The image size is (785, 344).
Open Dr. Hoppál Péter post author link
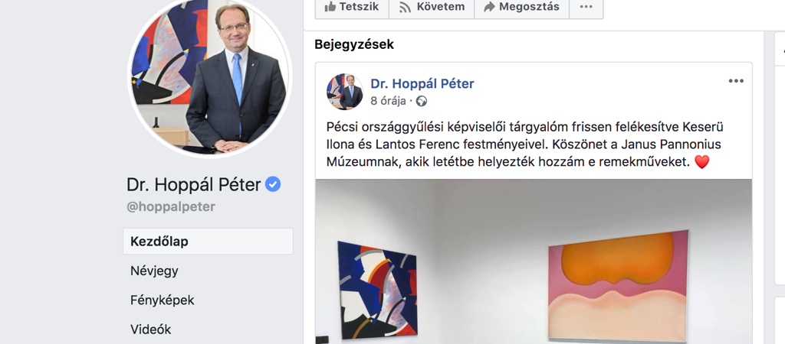click(x=422, y=84)
